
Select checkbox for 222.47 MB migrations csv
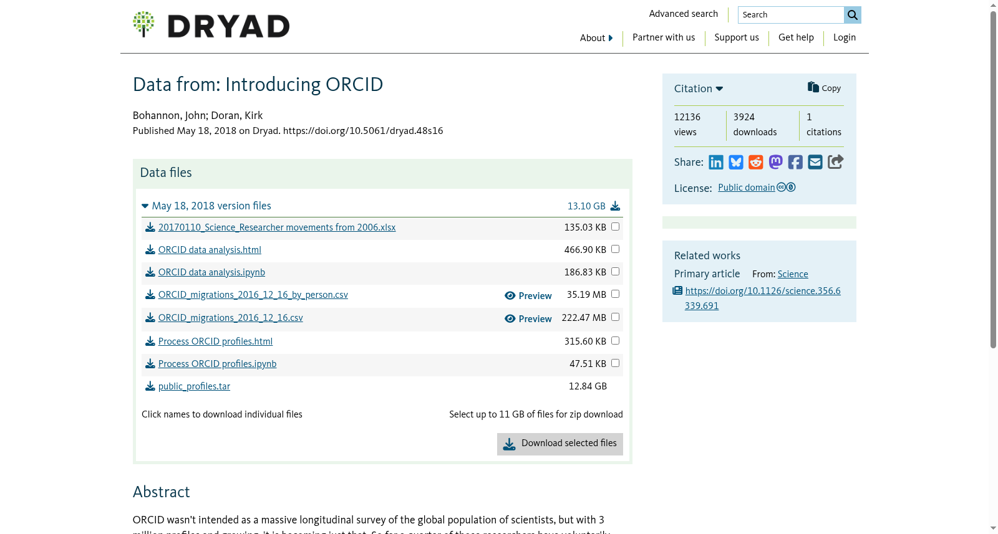pos(615,317)
